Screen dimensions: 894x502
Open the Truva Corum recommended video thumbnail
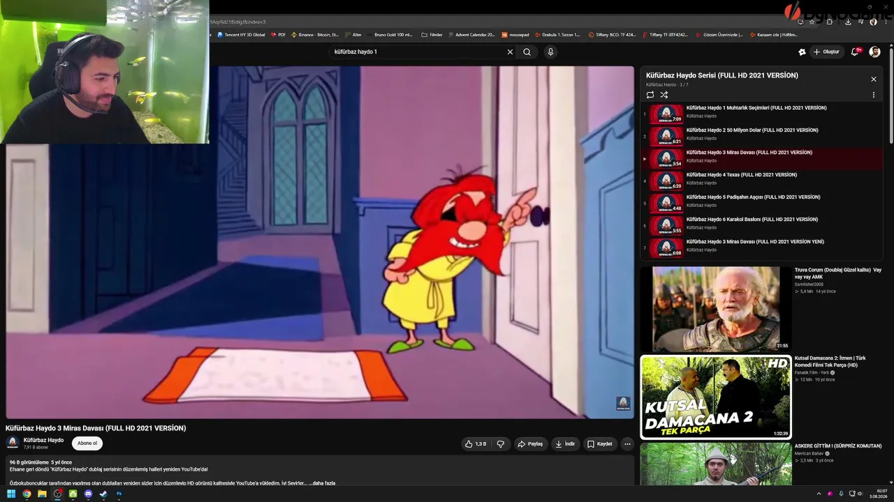point(716,308)
